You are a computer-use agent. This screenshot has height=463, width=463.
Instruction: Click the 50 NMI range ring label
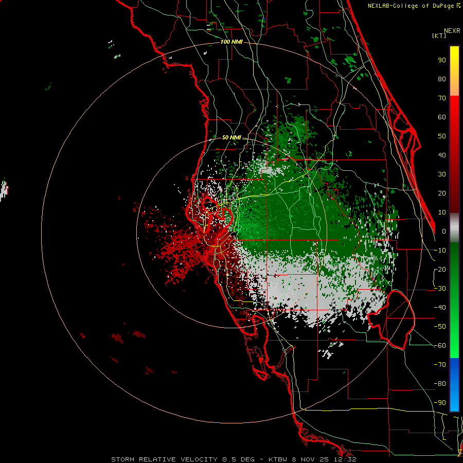(232, 137)
